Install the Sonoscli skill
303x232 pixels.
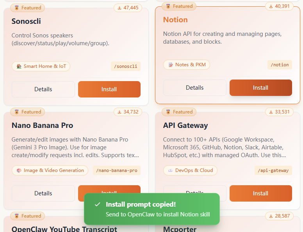tap(109, 89)
